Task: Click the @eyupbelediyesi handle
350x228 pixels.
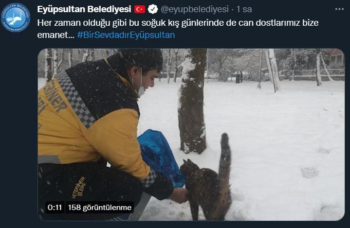Action: [195, 9]
